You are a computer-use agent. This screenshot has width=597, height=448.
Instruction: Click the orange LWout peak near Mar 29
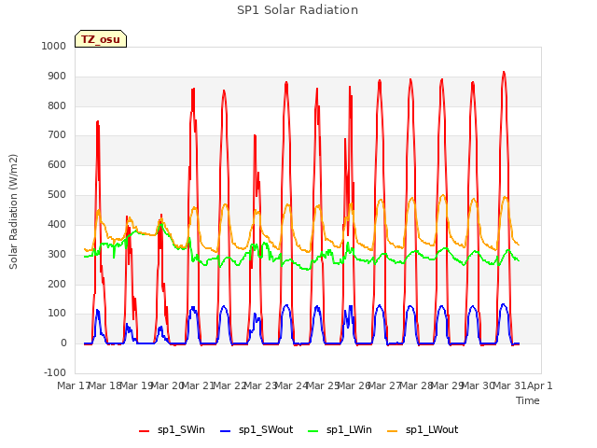tap(442, 196)
